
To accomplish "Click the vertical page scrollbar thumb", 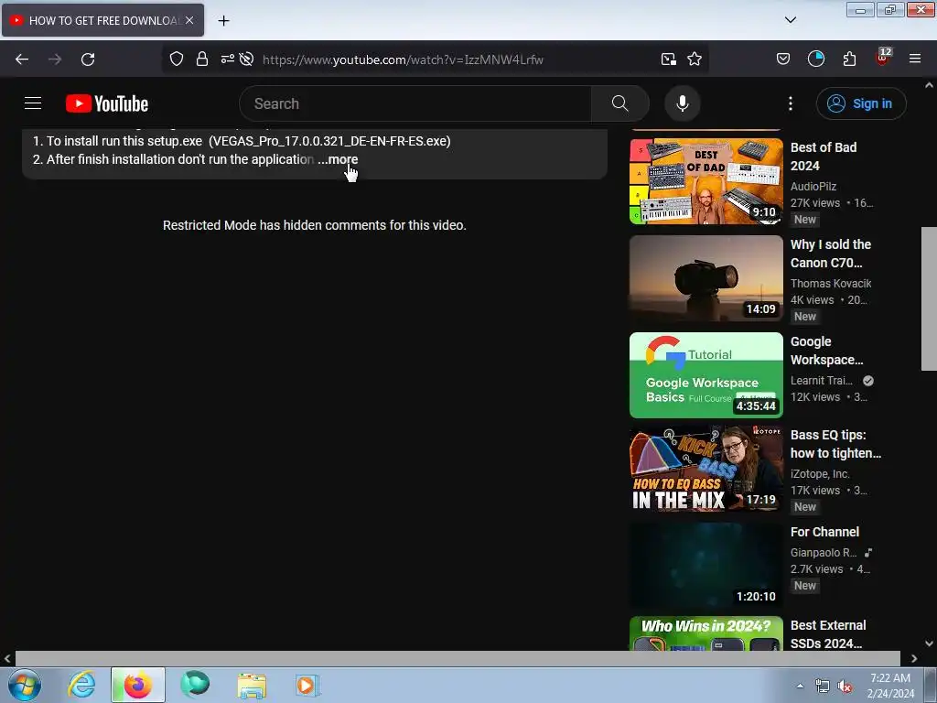I will coord(929,299).
